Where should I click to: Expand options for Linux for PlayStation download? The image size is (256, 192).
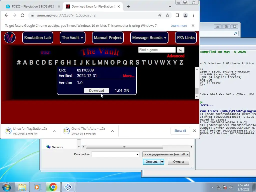click(x=54, y=131)
